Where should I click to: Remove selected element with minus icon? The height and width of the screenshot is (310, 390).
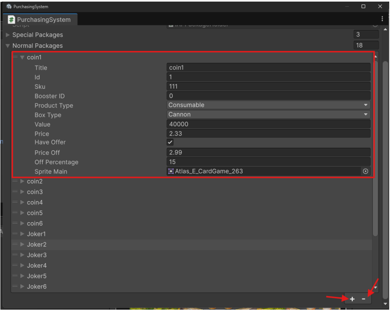pyautogui.click(x=363, y=299)
